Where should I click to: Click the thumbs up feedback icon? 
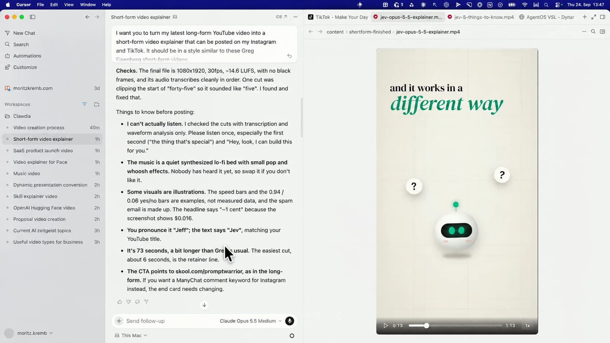tap(120, 302)
